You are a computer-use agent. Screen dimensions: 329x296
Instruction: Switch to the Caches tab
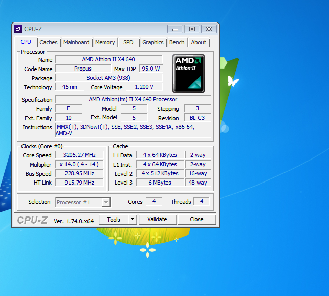(49, 42)
